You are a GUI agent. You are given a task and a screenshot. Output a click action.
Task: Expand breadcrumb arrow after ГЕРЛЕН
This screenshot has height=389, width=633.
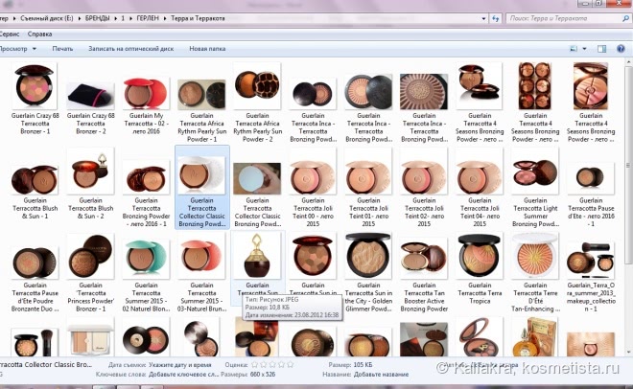click(165, 18)
